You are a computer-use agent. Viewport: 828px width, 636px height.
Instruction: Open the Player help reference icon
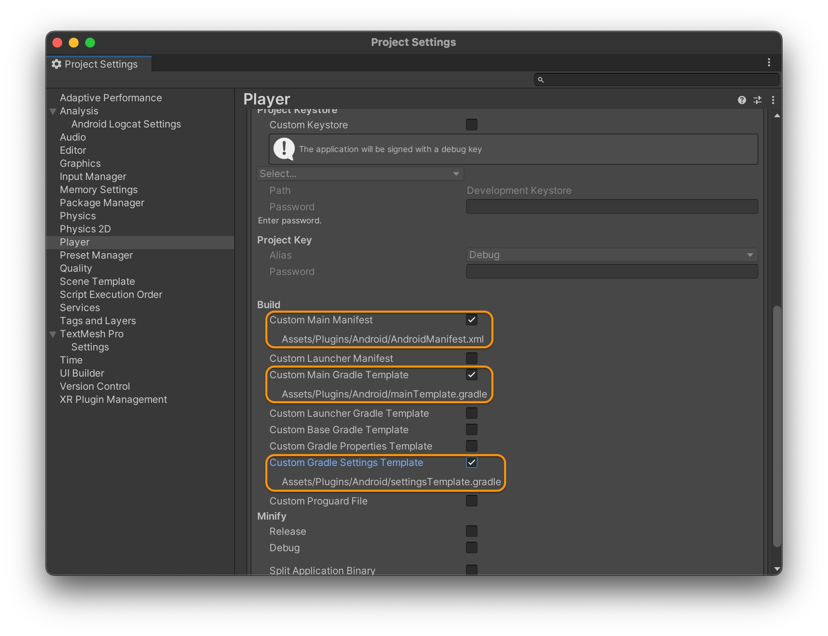(x=742, y=100)
